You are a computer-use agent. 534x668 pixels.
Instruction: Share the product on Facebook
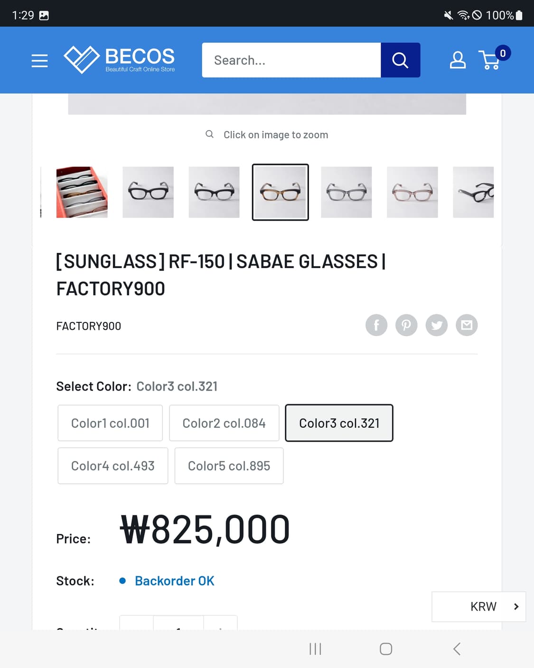coord(376,325)
